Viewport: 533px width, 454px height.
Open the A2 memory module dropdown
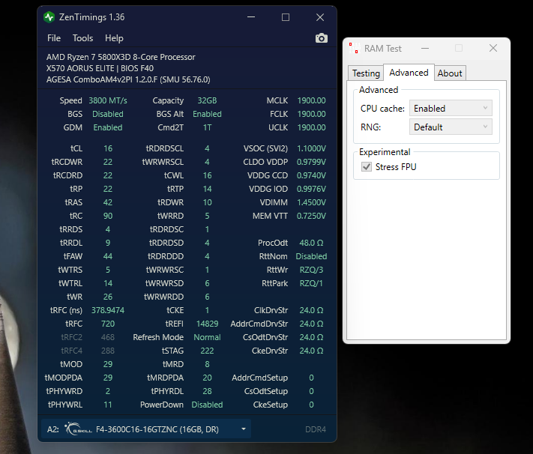146,429
